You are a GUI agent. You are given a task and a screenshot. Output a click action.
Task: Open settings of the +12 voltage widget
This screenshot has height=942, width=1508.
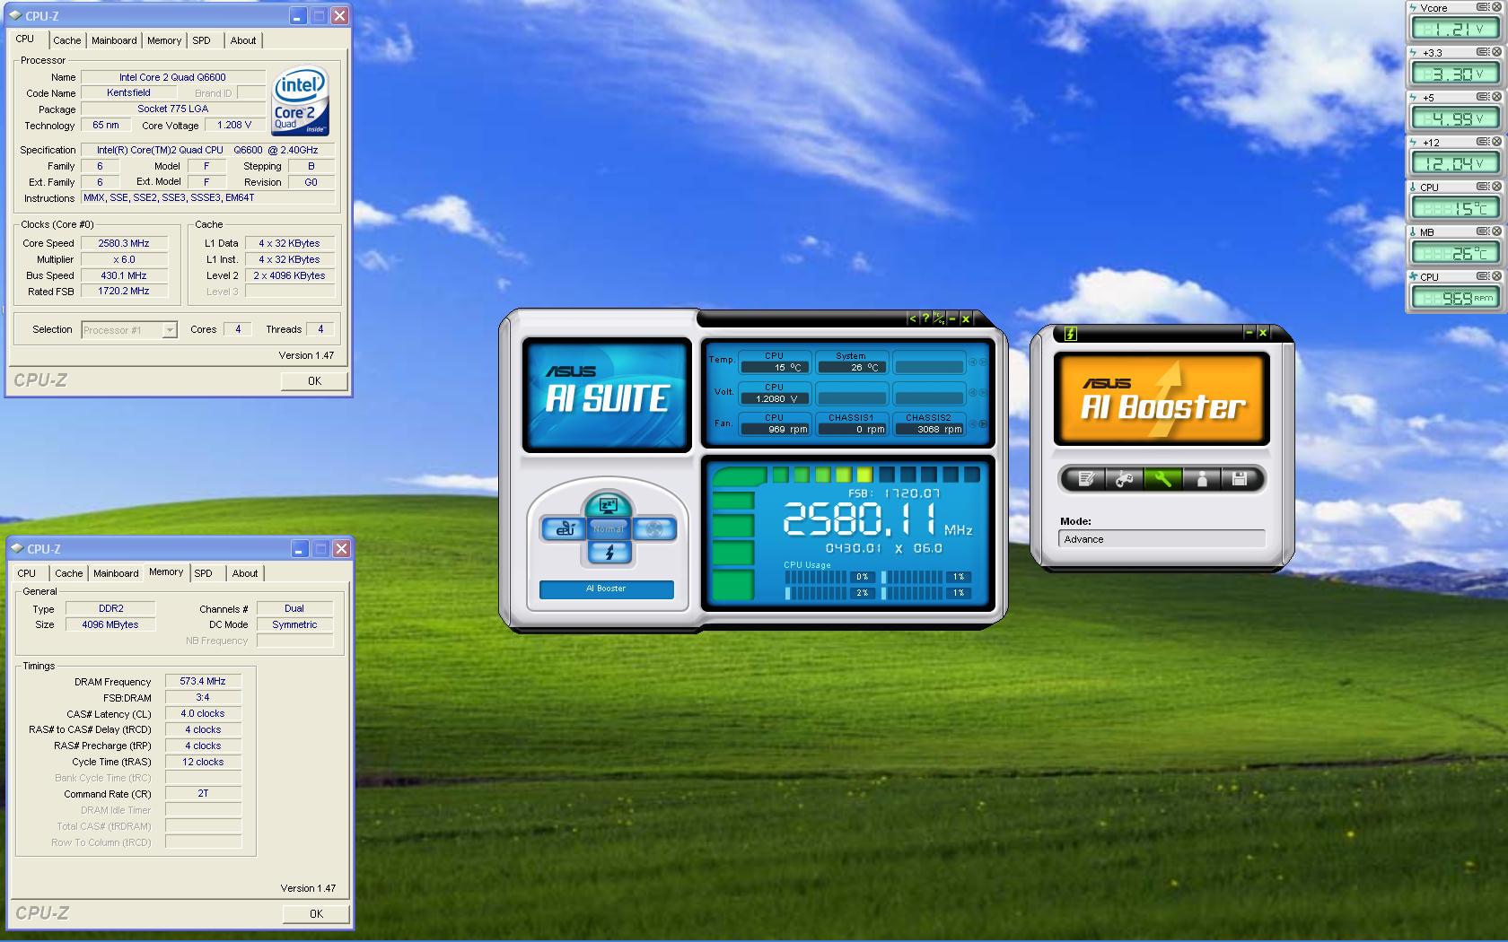coord(1483,142)
